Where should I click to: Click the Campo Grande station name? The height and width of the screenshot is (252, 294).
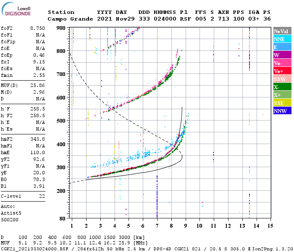coord(70,19)
